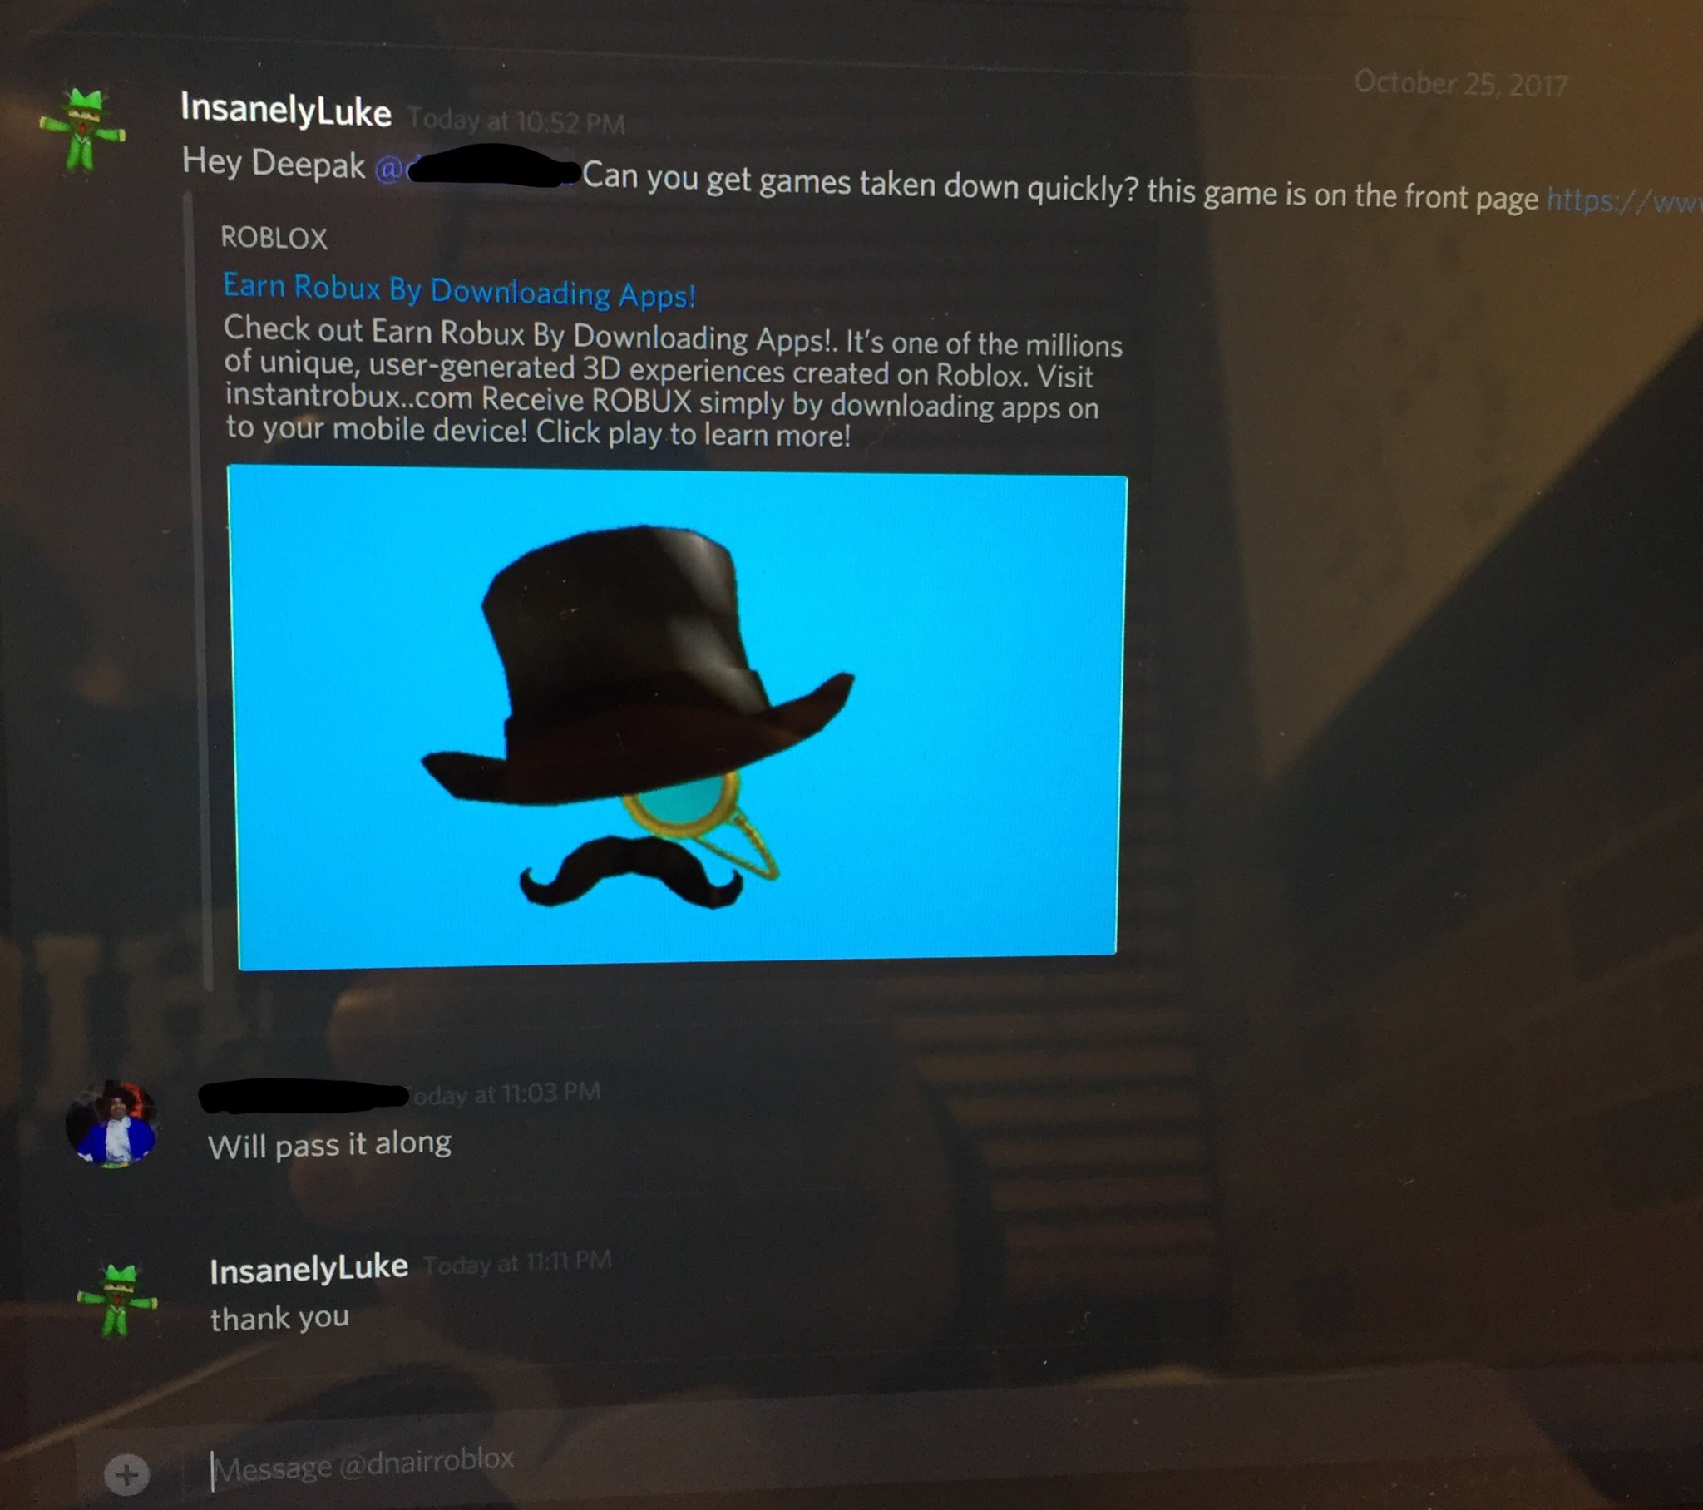Click InsanelyLuke's green avatar on the first message
Viewport: 1703px width, 1510px height.
(x=82, y=129)
